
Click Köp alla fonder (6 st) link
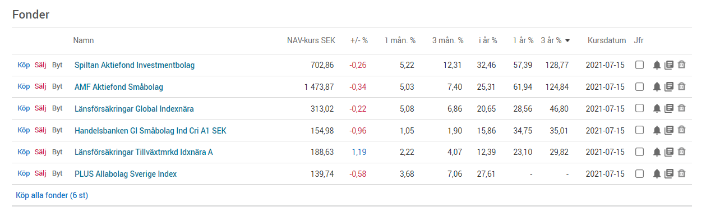click(52, 195)
